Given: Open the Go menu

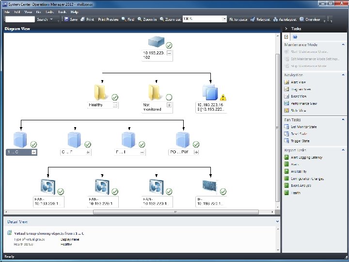Looking at the screenshot, I should 38,12.
